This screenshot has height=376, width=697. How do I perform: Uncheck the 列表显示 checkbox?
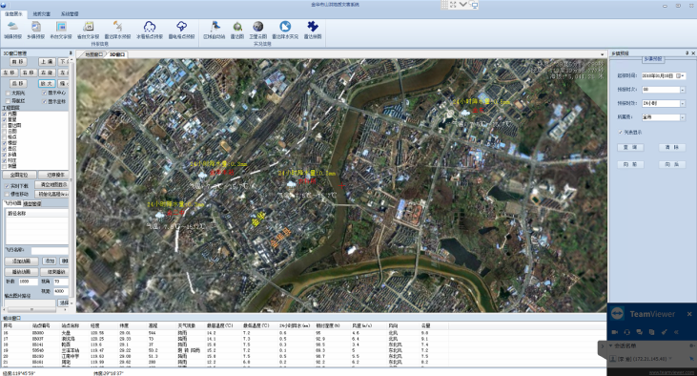[620, 132]
